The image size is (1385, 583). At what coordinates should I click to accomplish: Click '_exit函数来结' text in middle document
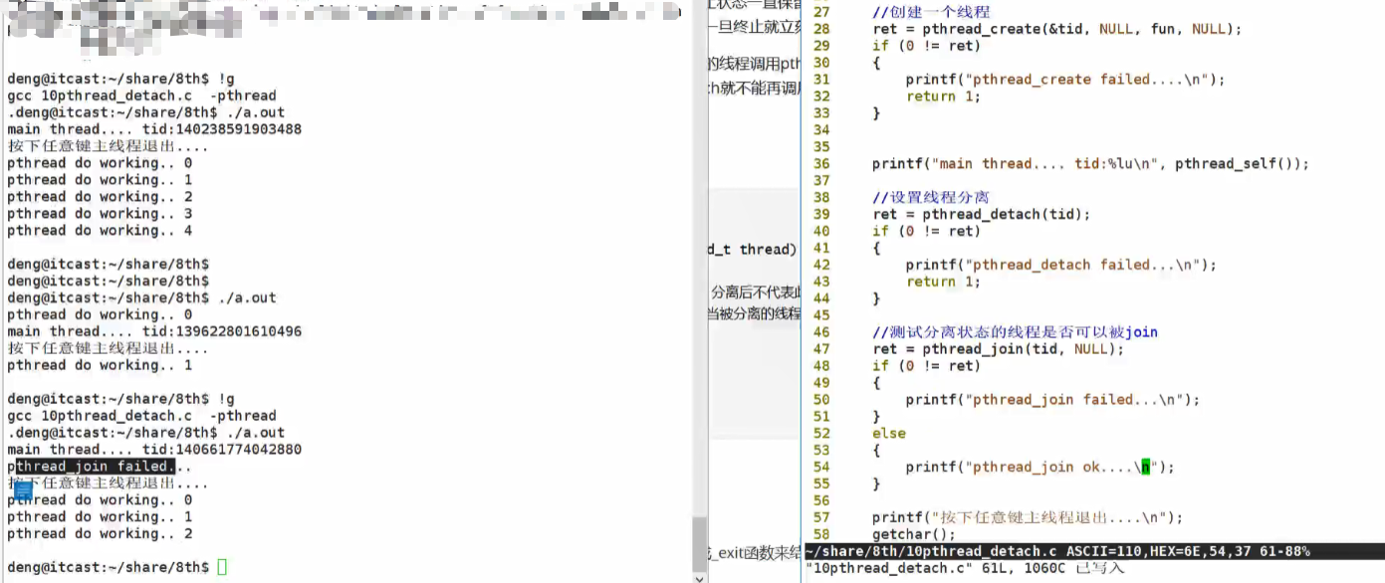coord(753,552)
